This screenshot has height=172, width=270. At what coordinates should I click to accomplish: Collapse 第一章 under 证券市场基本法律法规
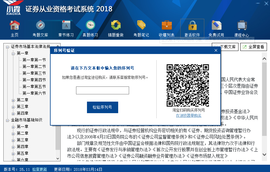(13, 54)
